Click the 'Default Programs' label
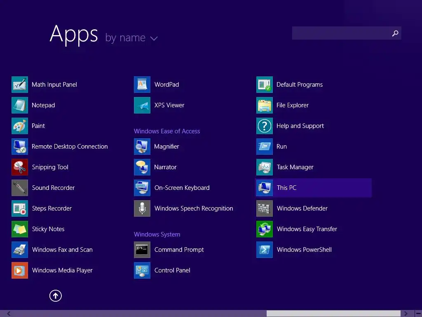Screen dimensions: 422x317 pos(300,85)
